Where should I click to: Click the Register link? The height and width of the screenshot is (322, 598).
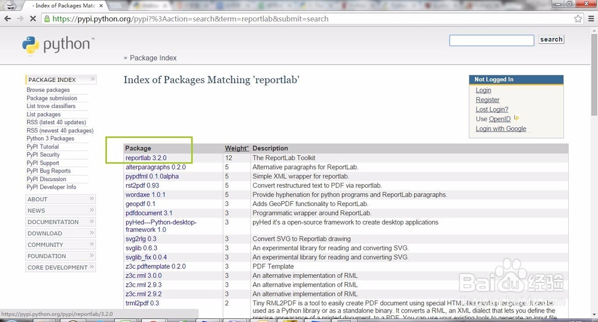(487, 100)
